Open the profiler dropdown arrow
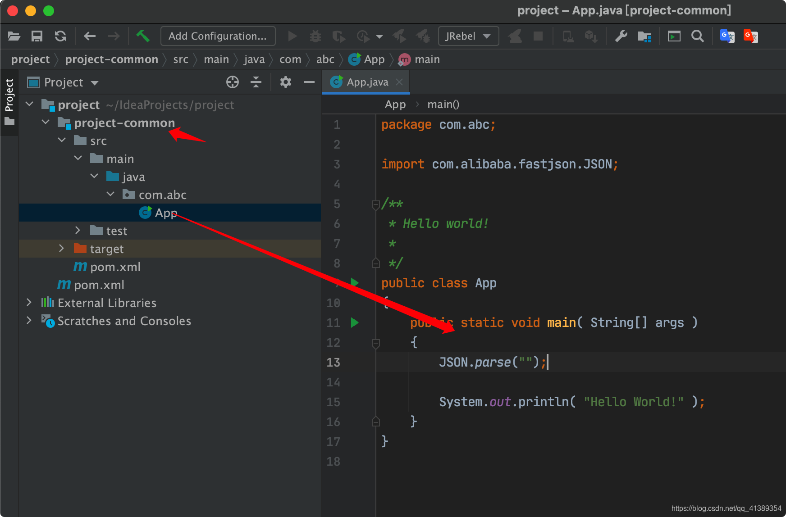 click(379, 36)
